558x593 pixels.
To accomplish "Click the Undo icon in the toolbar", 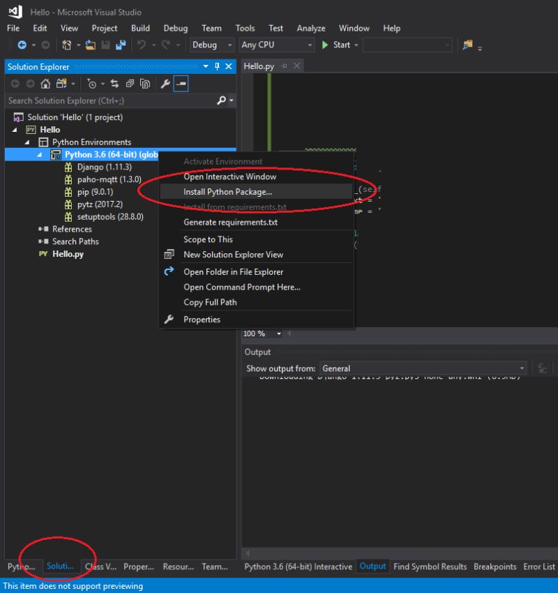I will click(x=142, y=44).
